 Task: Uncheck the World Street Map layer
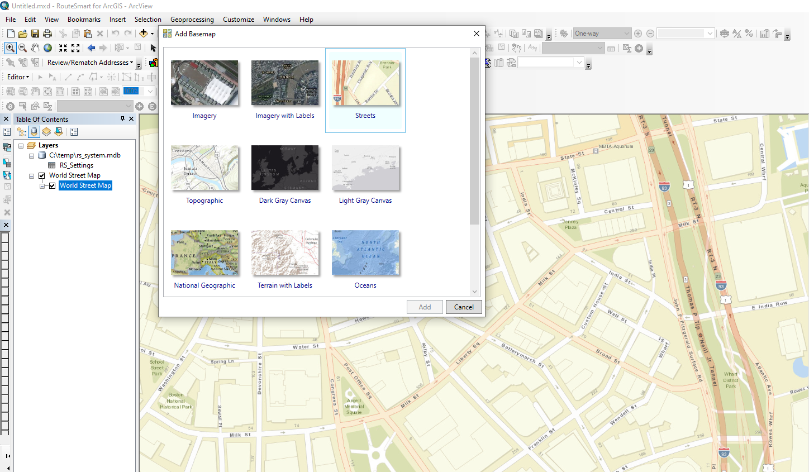[41, 175]
